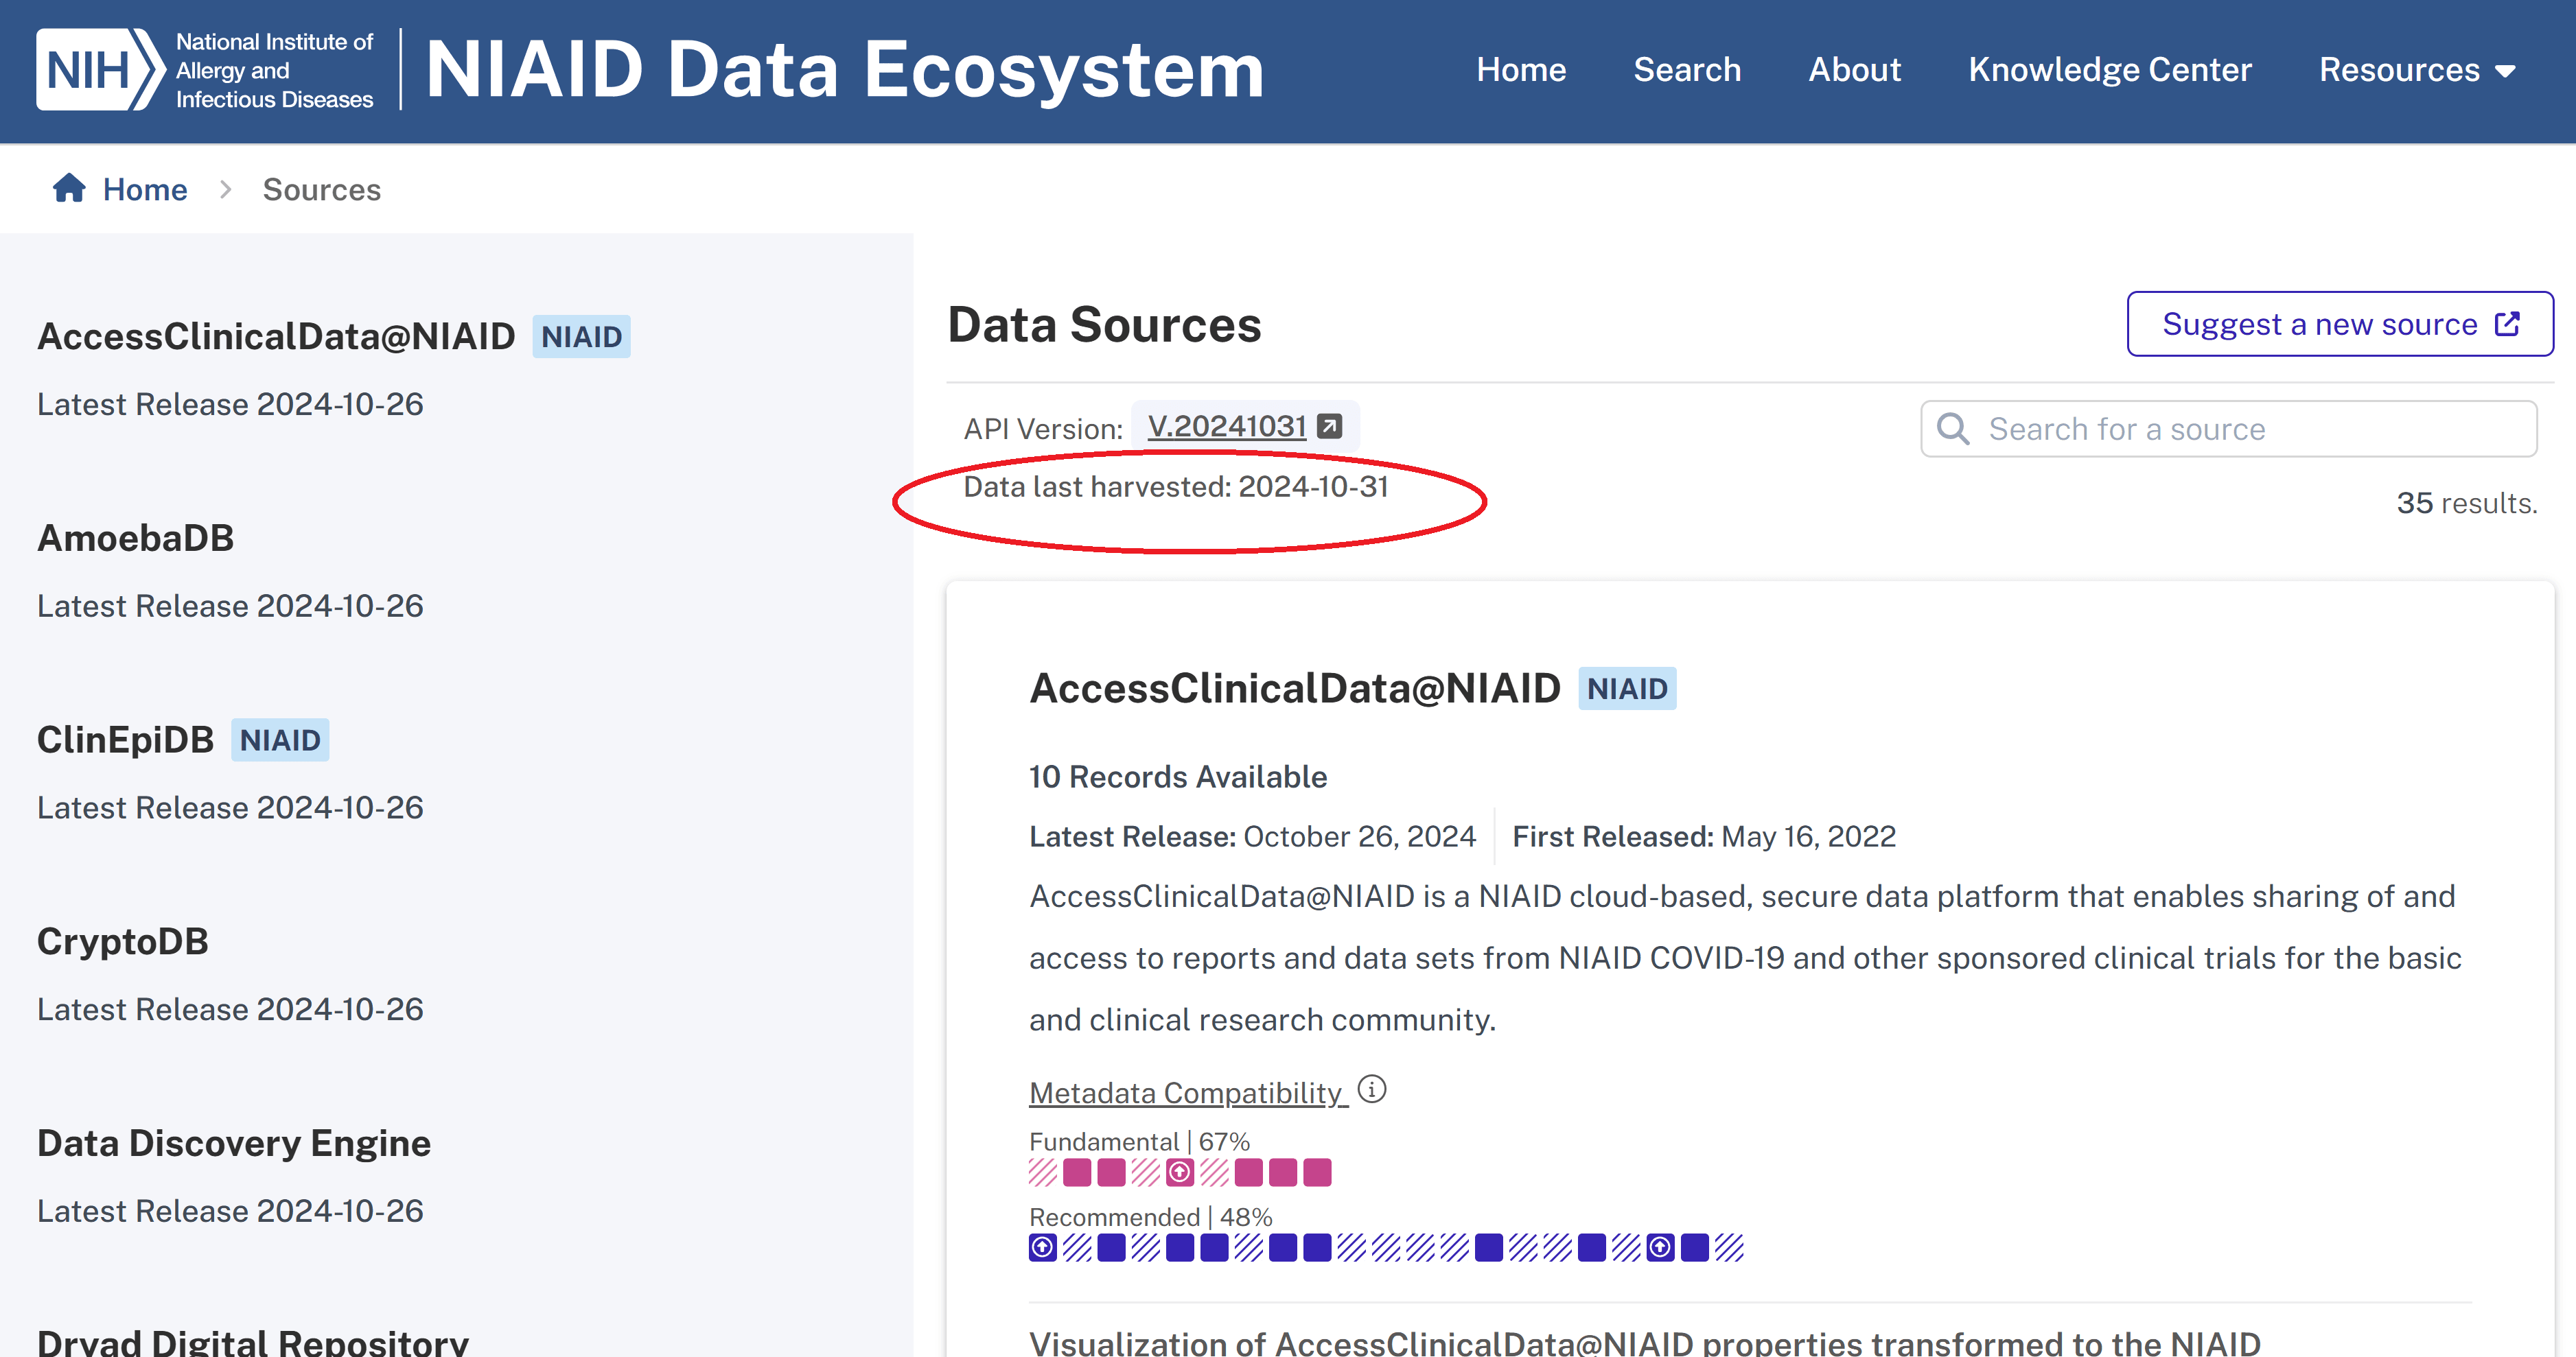Open the Metadata Compatibility link
The width and height of the screenshot is (2576, 1357).
pos(1189,1092)
